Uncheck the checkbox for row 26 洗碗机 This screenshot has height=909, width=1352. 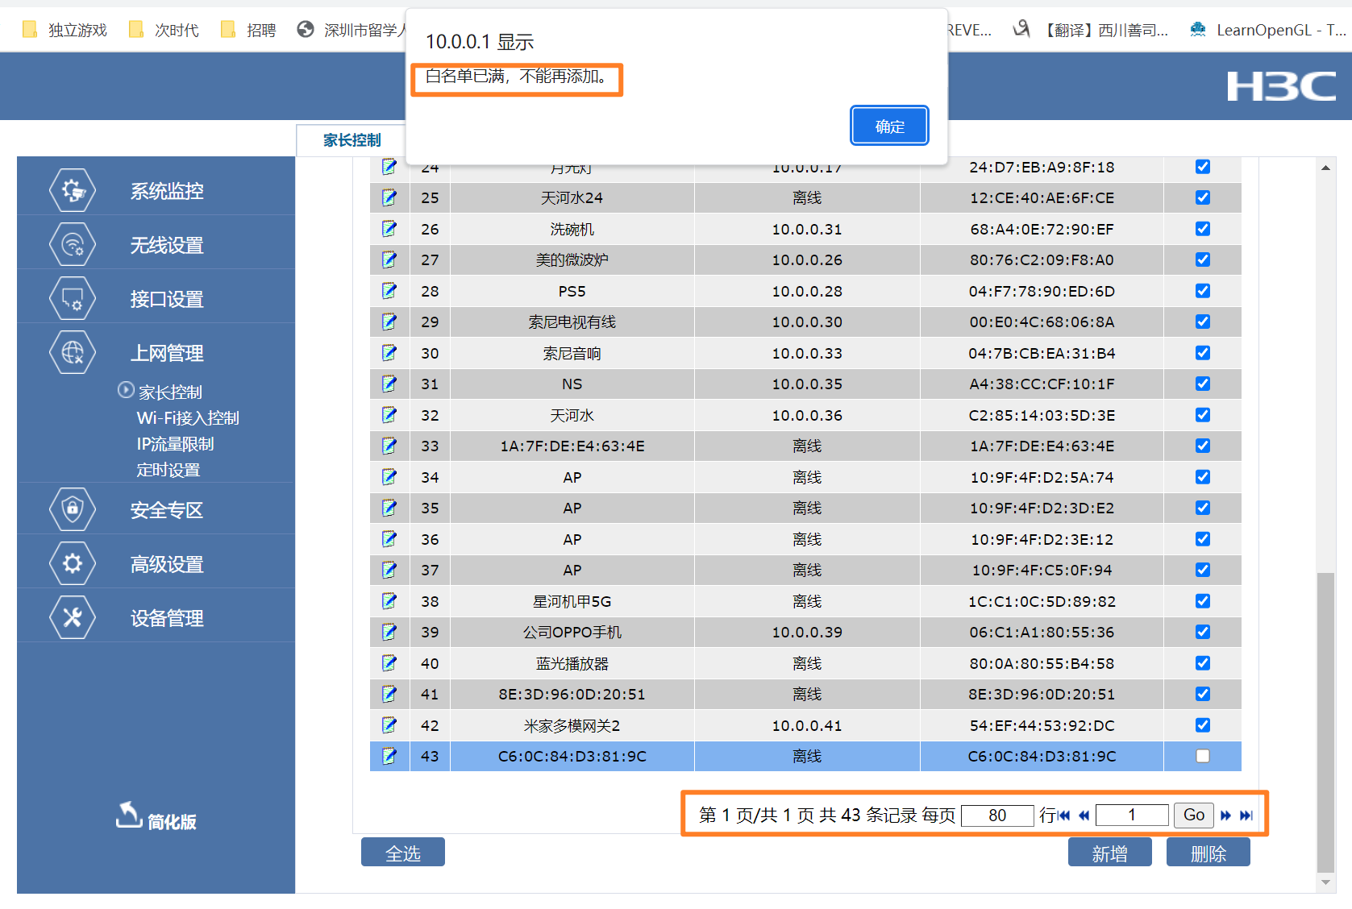(1203, 229)
